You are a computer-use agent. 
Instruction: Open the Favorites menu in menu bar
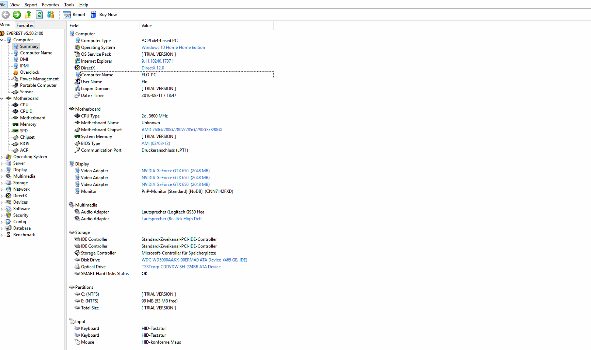coord(51,5)
